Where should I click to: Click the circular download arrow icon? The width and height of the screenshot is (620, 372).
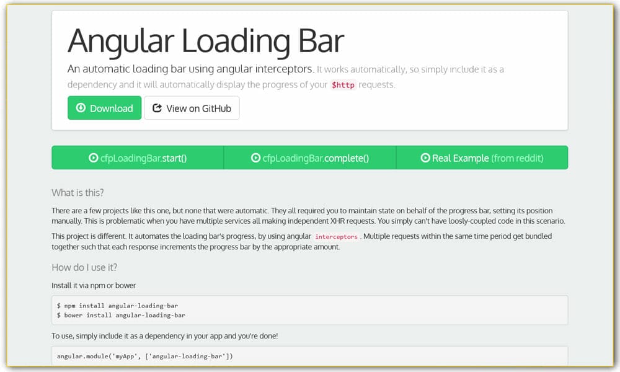[x=81, y=108]
